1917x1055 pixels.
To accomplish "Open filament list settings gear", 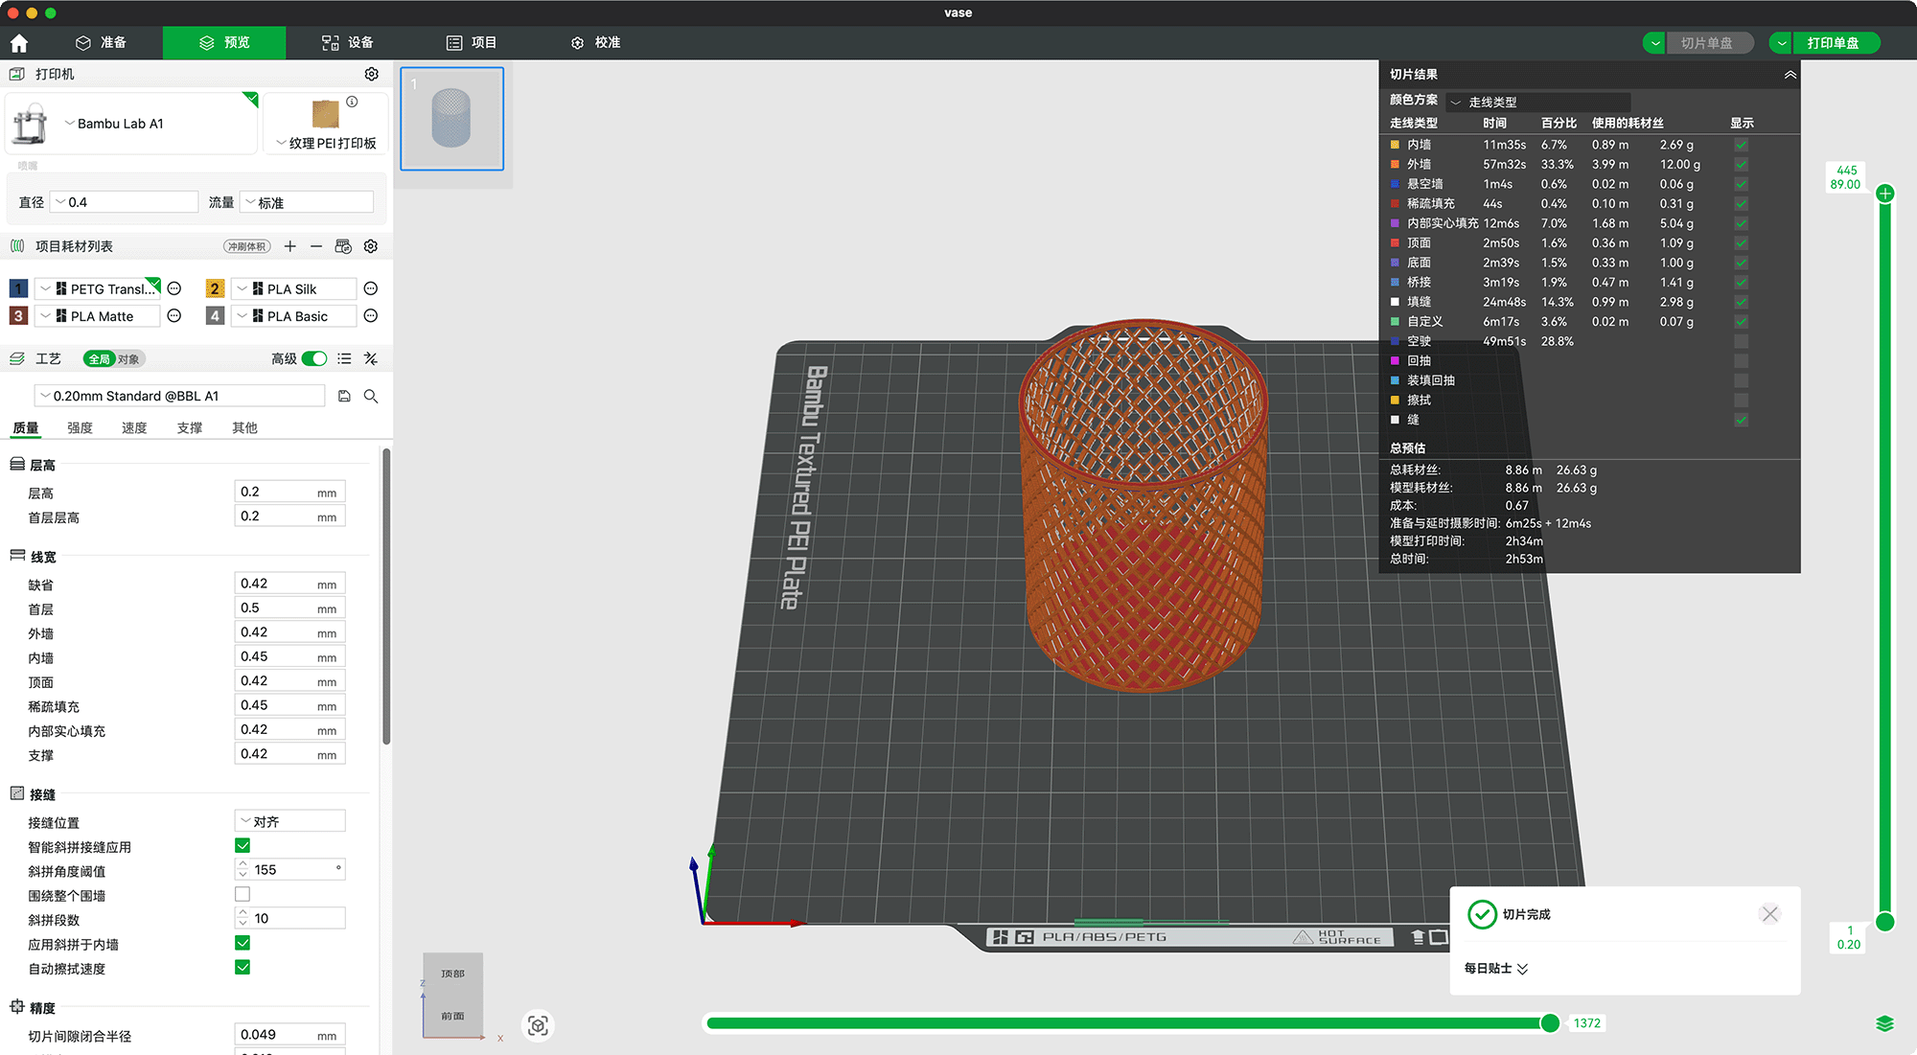I will click(371, 246).
